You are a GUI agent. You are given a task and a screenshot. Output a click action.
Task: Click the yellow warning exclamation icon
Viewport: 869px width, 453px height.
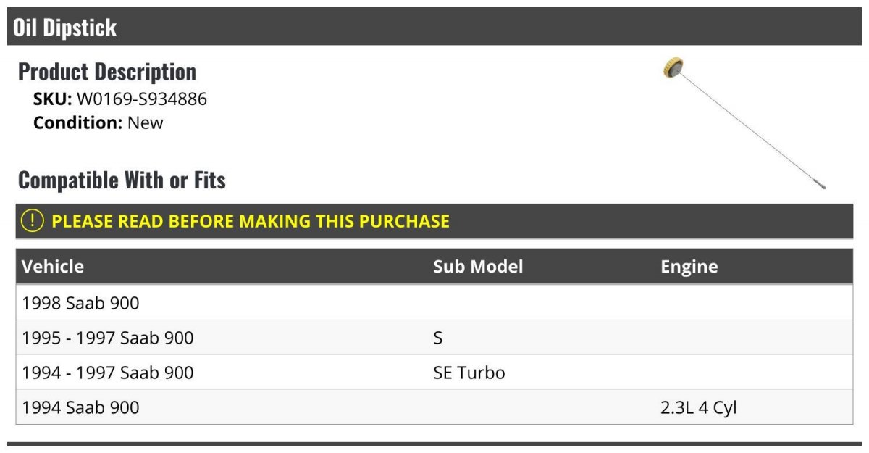(33, 221)
